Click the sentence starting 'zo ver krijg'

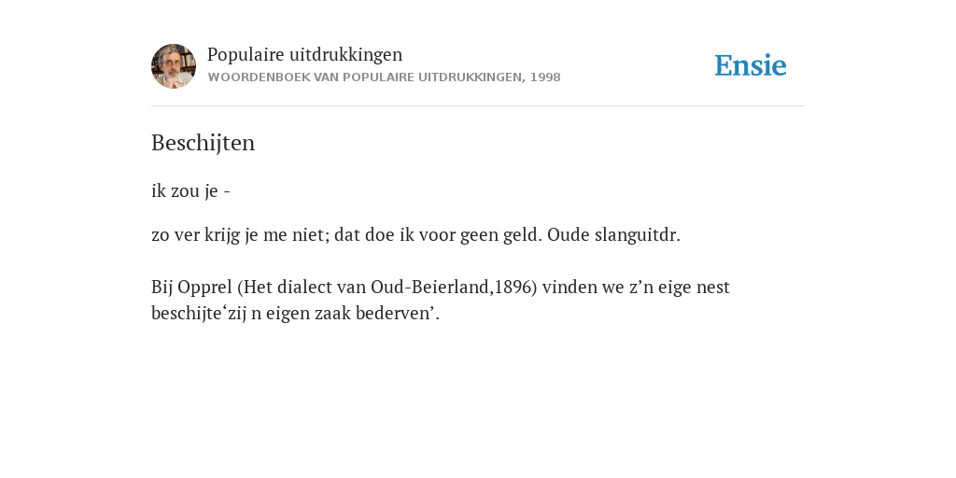pyautogui.click(x=415, y=234)
